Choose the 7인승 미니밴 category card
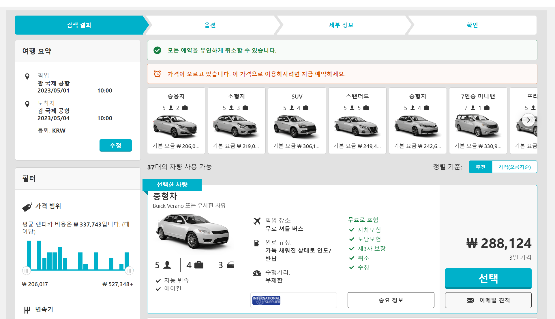This screenshot has height=319, width=555. pyautogui.click(x=478, y=120)
